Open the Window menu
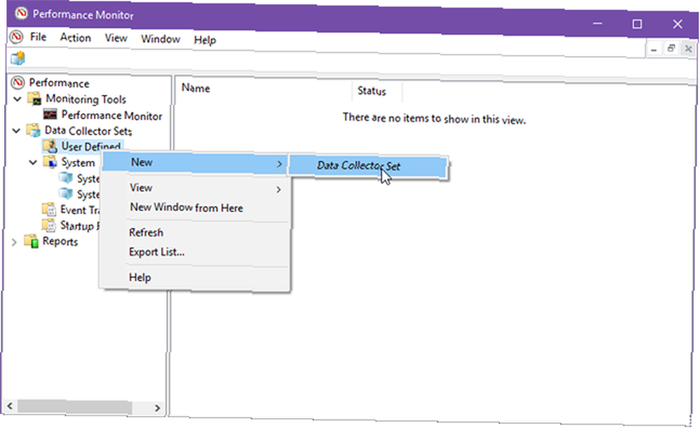 pos(160,39)
